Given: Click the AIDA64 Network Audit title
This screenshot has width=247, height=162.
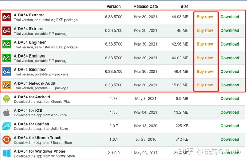Looking at the screenshot, I should 35,83.
